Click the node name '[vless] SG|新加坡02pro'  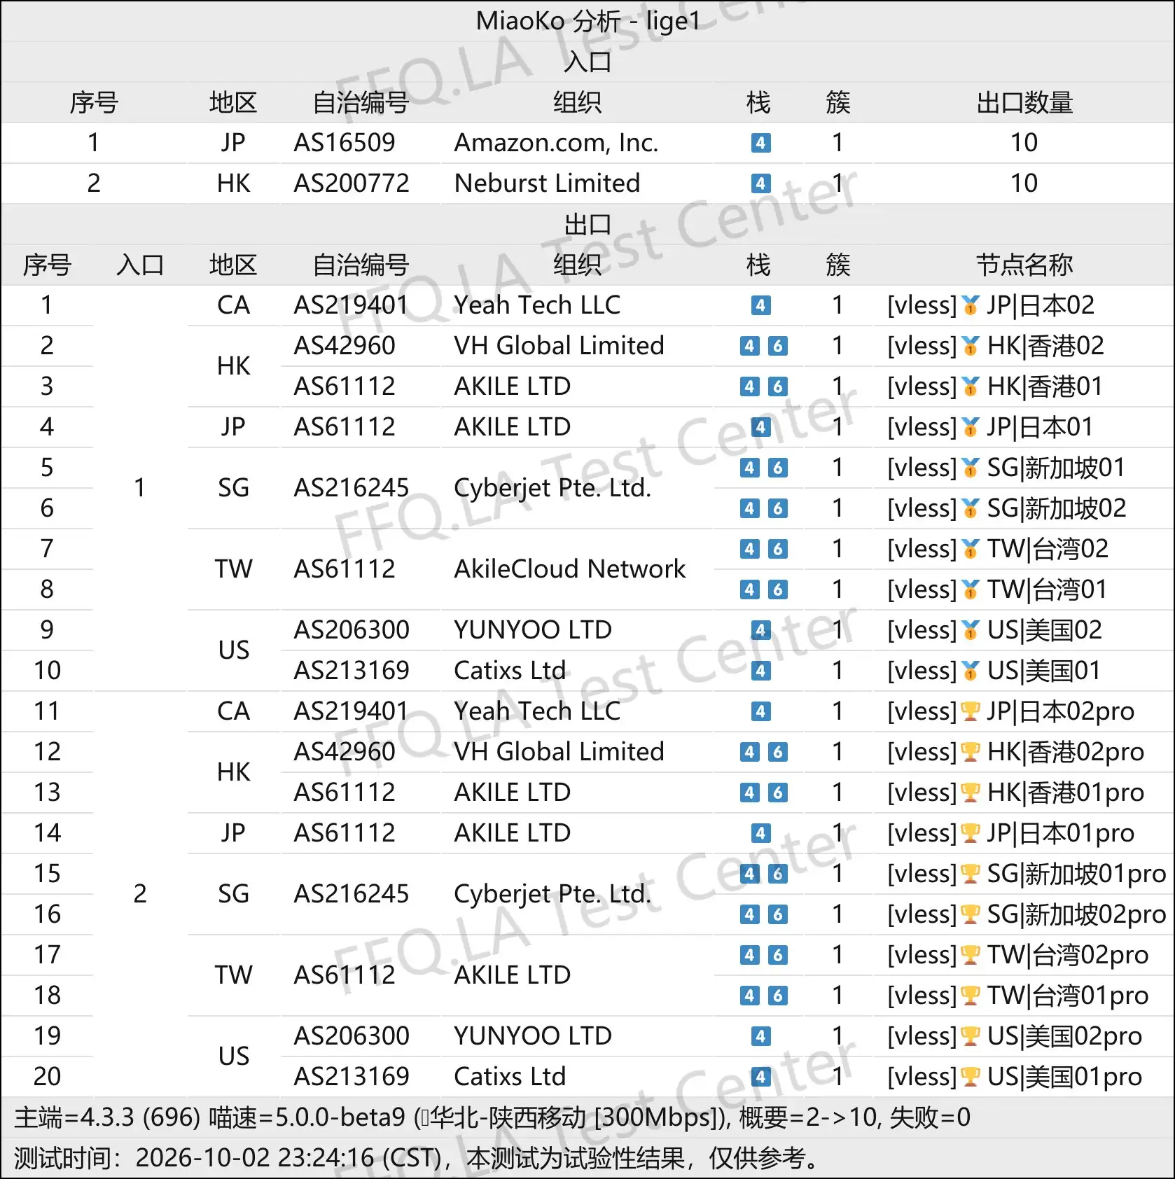pyautogui.click(x=1027, y=914)
